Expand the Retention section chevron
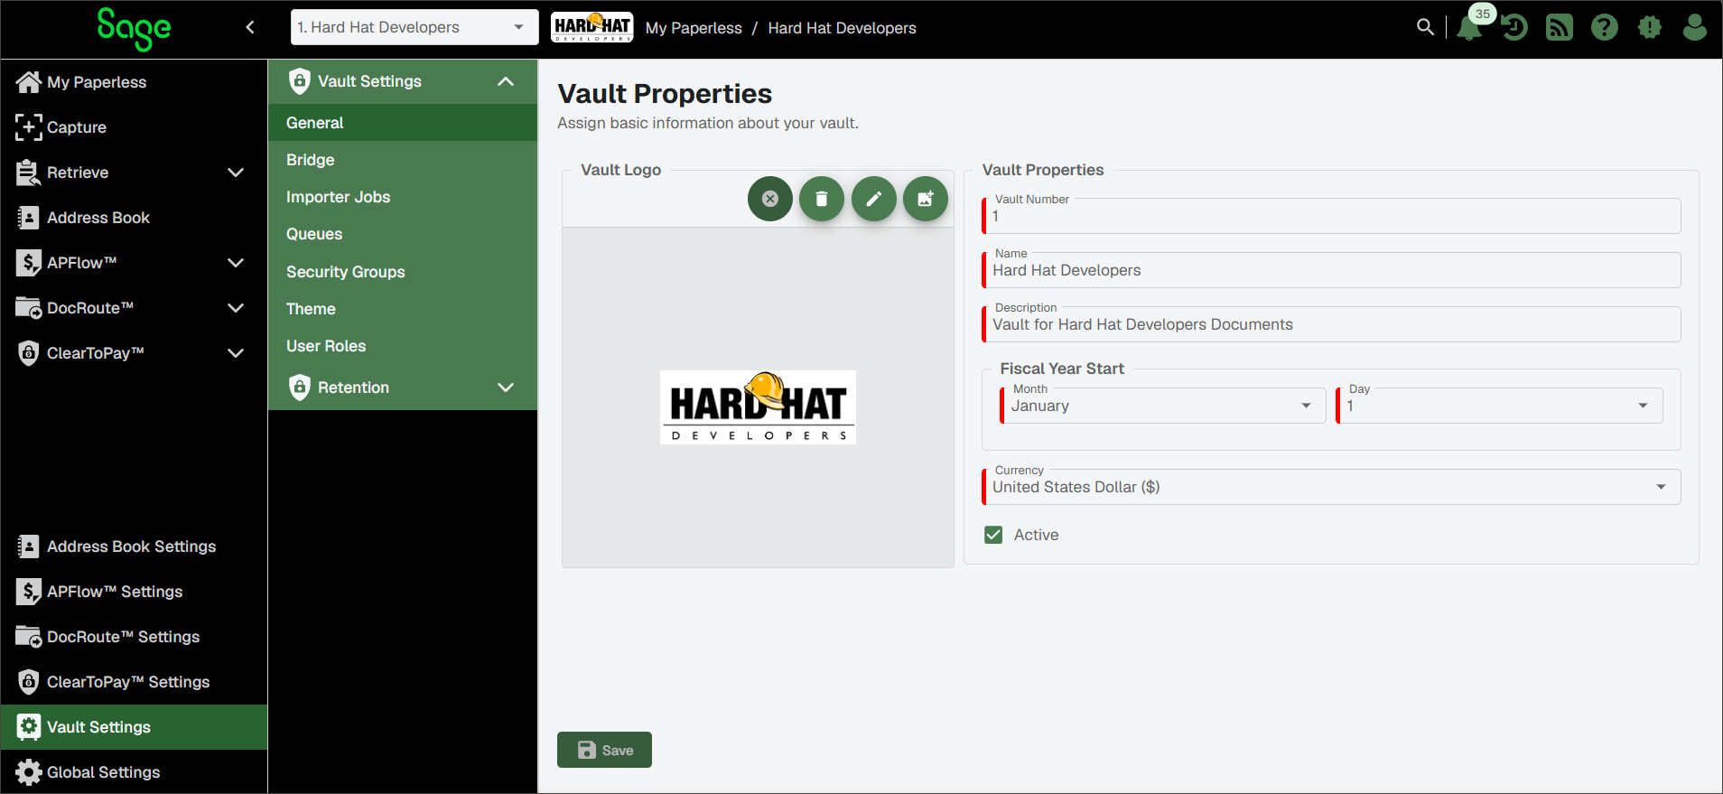Viewport: 1723px width, 794px height. click(x=506, y=388)
